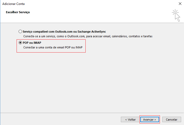184x125 pixels.
Task: Click the 'POP ou IMAP' bold label
Action: [32, 43]
